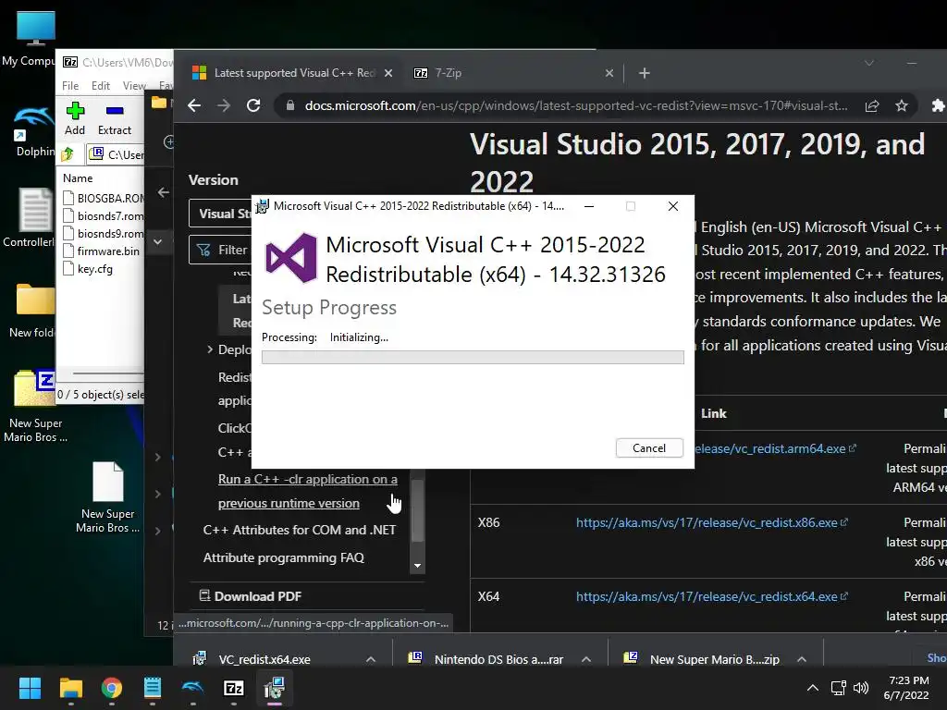Screen dimensions: 947x710
Task: Cancel the Visual C++ Redistributable setup
Action: 649,448
